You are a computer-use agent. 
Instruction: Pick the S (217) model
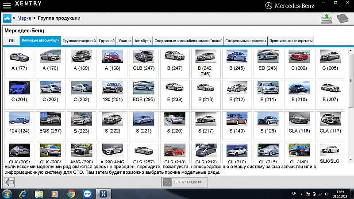pos(206,126)
